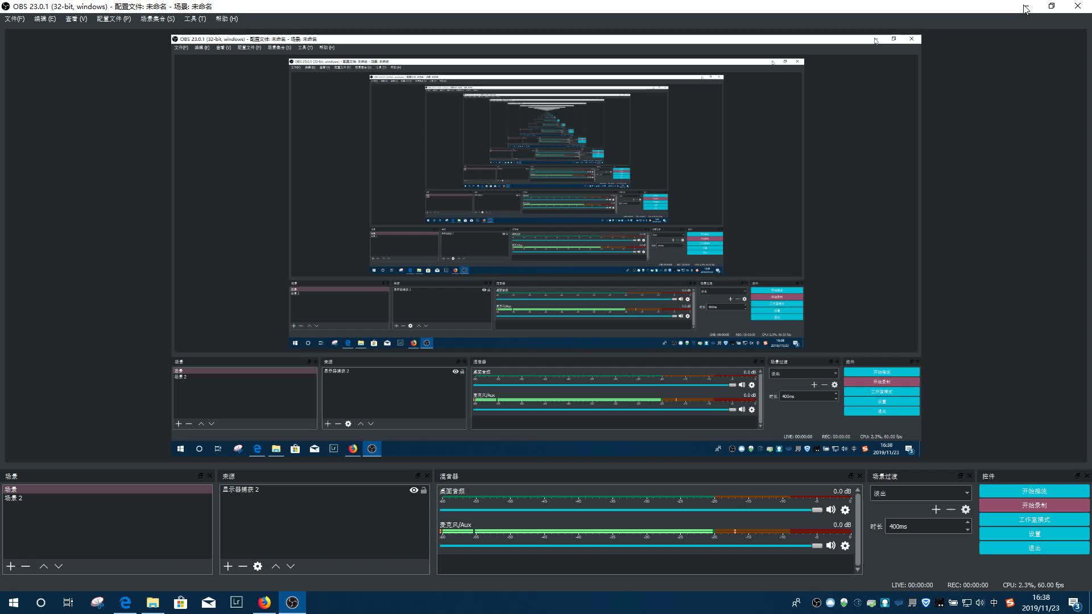Open the system volume tray icon
1092x614 pixels.
980,603
